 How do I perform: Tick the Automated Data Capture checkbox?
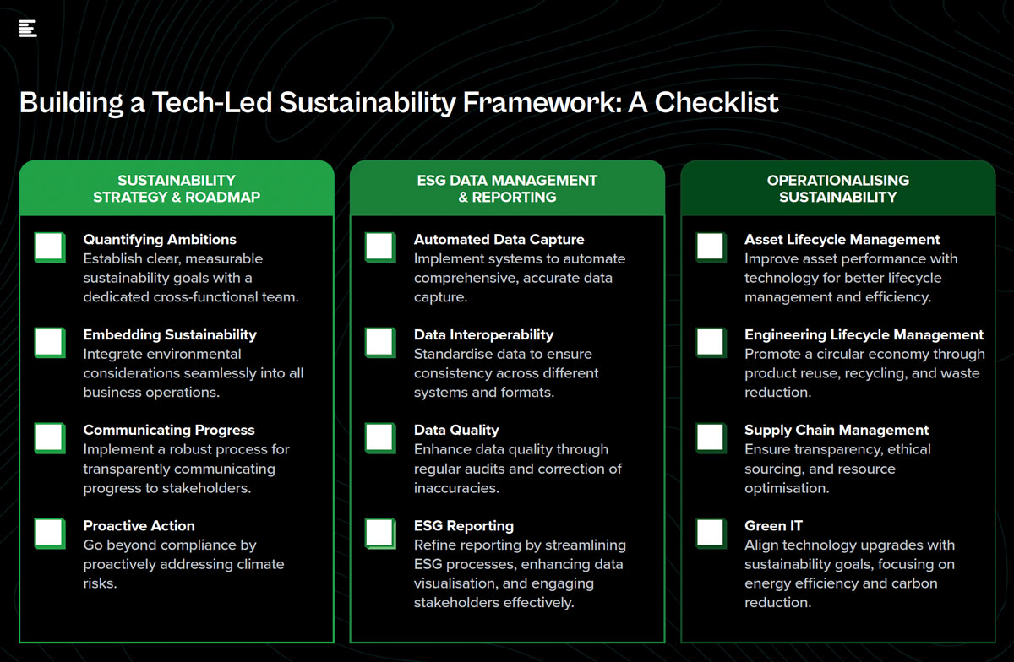click(x=380, y=247)
